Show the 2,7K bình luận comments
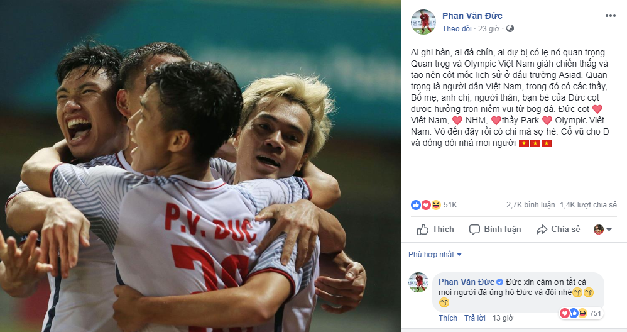The height and width of the screenshot is (332, 627). [531, 205]
